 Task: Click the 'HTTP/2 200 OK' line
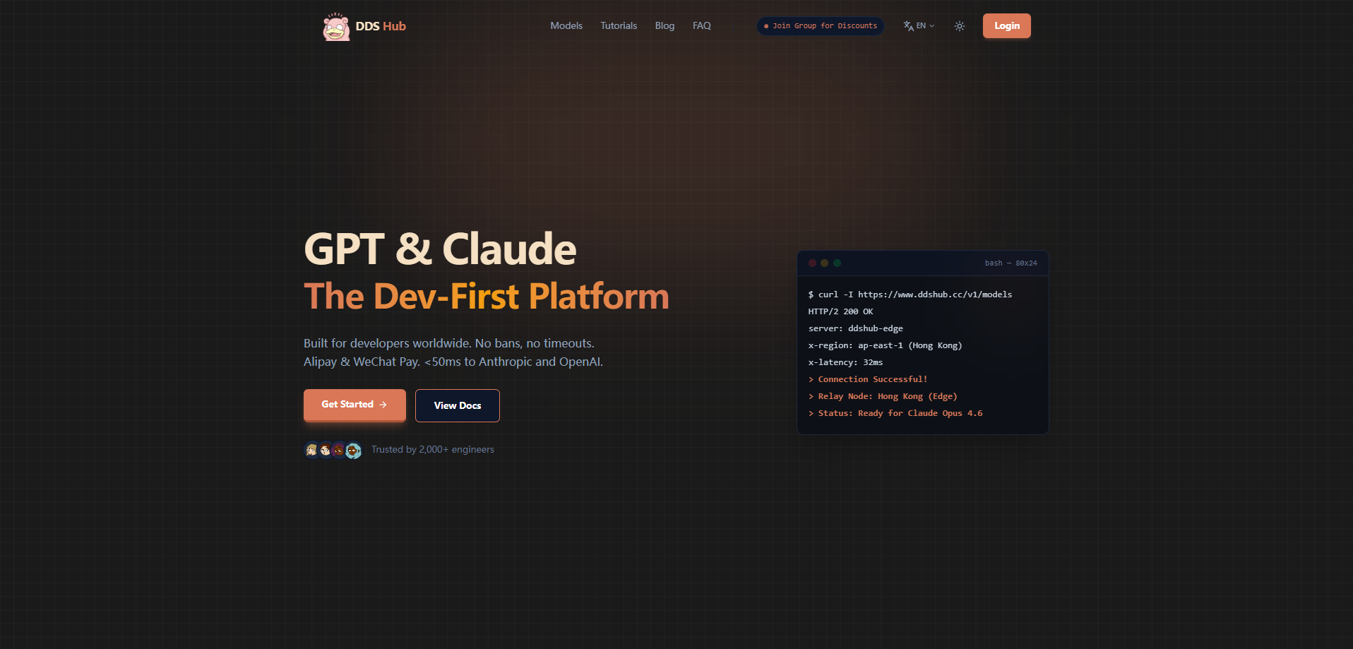pyautogui.click(x=840, y=311)
